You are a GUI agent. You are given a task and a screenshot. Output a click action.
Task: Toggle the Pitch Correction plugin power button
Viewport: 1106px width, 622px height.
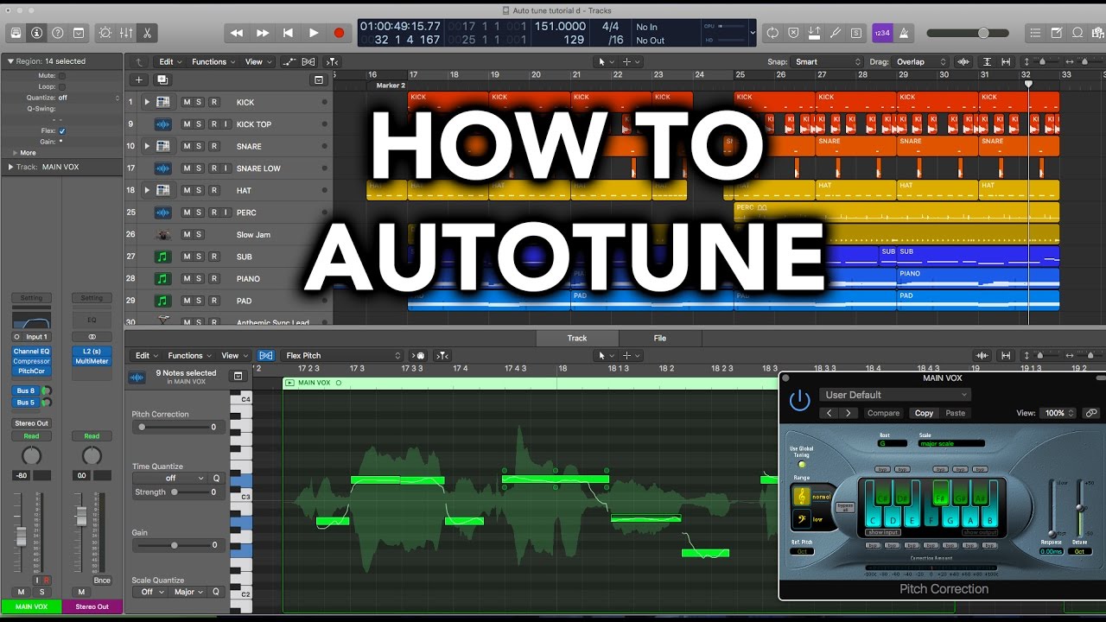click(x=800, y=399)
